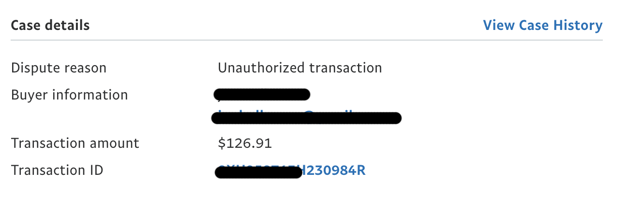Screen dimensions: 628x199
Task: Click the Dispute reason label
Action: pyautogui.click(x=59, y=68)
